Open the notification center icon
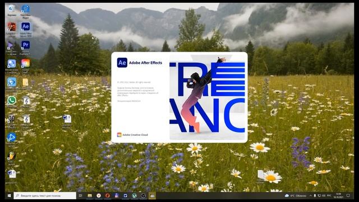This screenshot has height=202, width=359. (348, 196)
